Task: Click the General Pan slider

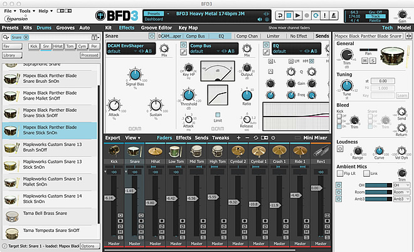Action: click(368, 50)
